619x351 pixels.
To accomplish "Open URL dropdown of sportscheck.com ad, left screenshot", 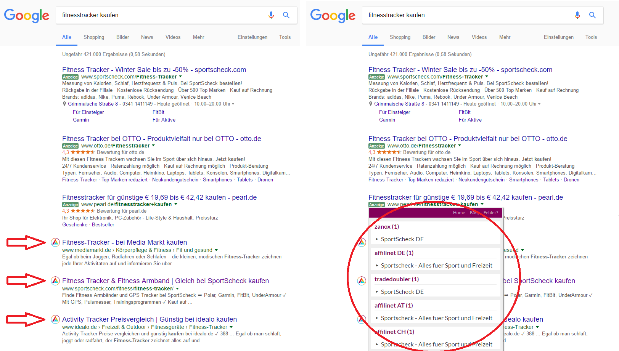I will click(180, 77).
